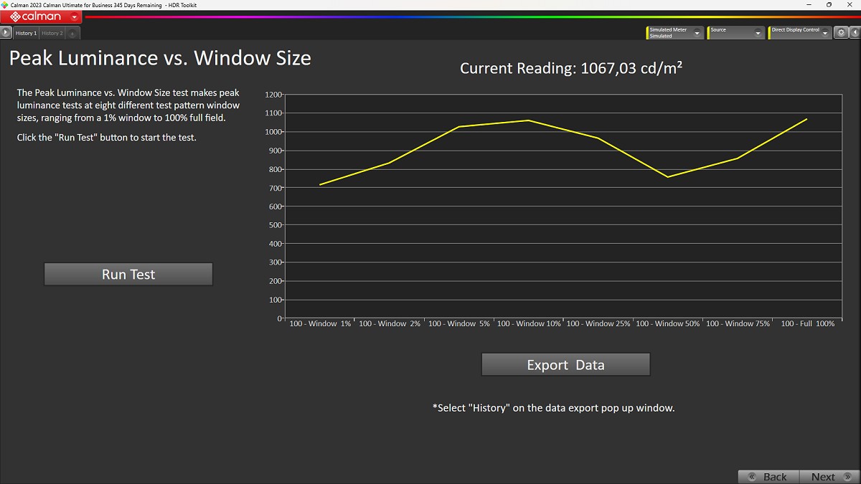
Task: Expand the Source dropdown
Action: click(x=758, y=33)
